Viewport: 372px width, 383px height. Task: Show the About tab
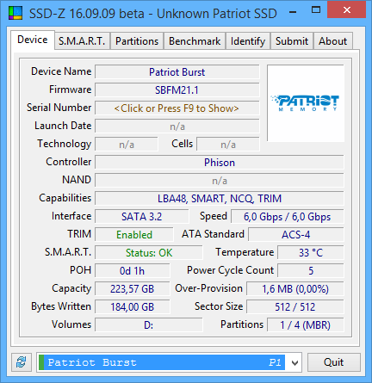pos(333,41)
